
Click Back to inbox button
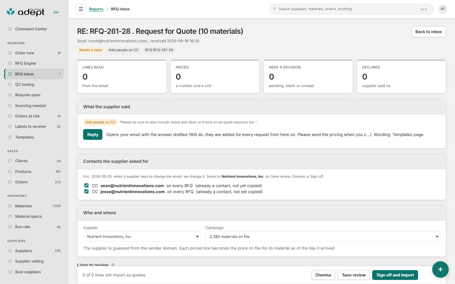click(428, 32)
